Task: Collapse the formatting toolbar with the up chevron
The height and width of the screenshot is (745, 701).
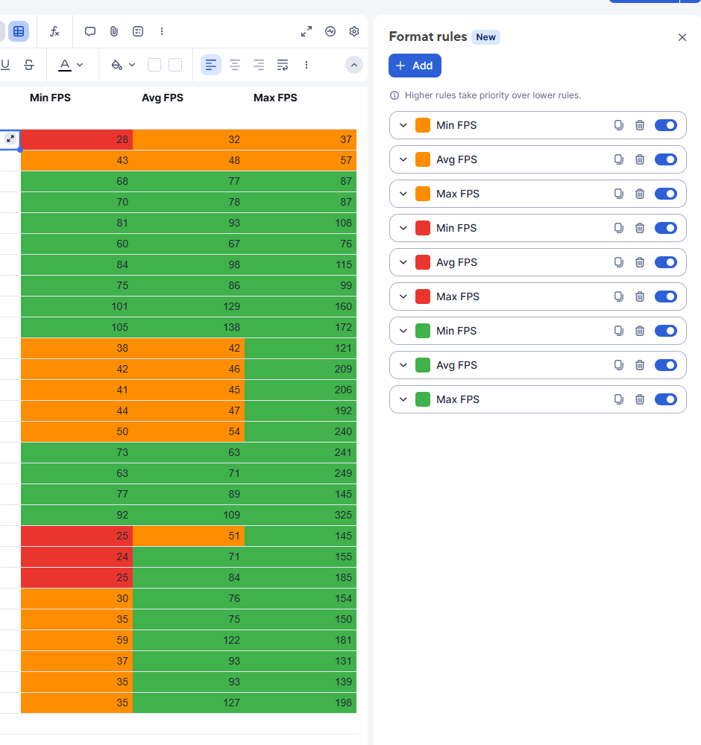Action: 353,65
